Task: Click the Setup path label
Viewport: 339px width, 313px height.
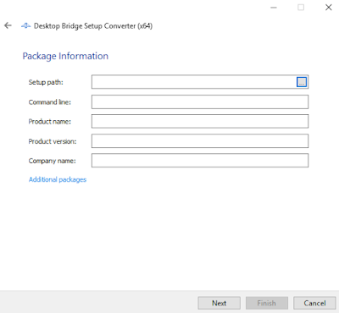Action: point(46,82)
